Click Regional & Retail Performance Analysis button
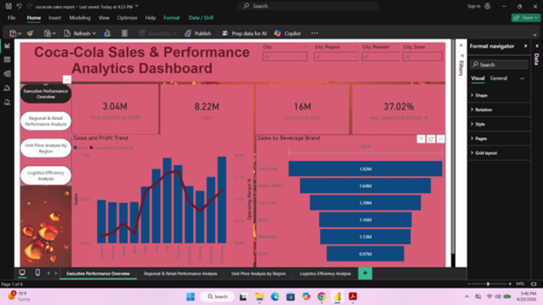The image size is (543, 305). 46,121
